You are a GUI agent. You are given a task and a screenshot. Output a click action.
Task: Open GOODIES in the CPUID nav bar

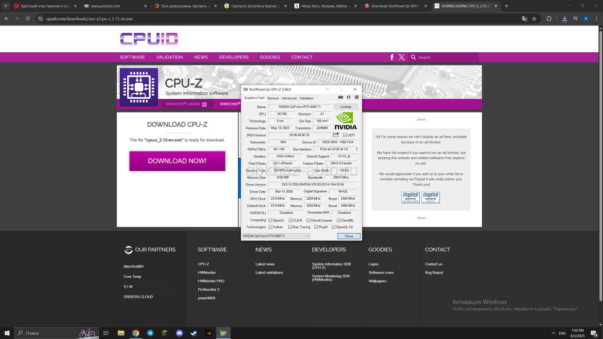coord(270,57)
